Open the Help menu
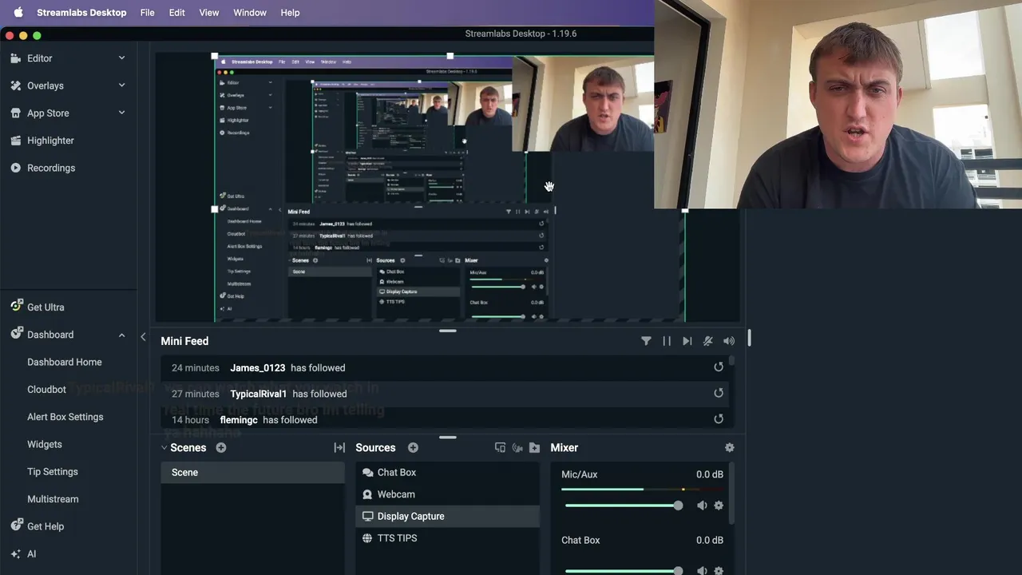 click(290, 13)
